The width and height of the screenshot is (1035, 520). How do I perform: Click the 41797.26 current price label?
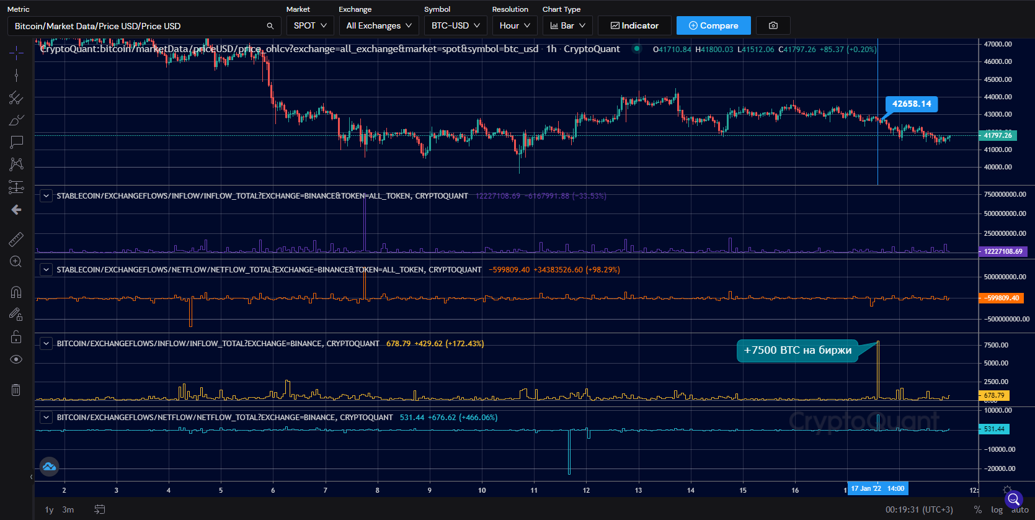[x=998, y=135]
